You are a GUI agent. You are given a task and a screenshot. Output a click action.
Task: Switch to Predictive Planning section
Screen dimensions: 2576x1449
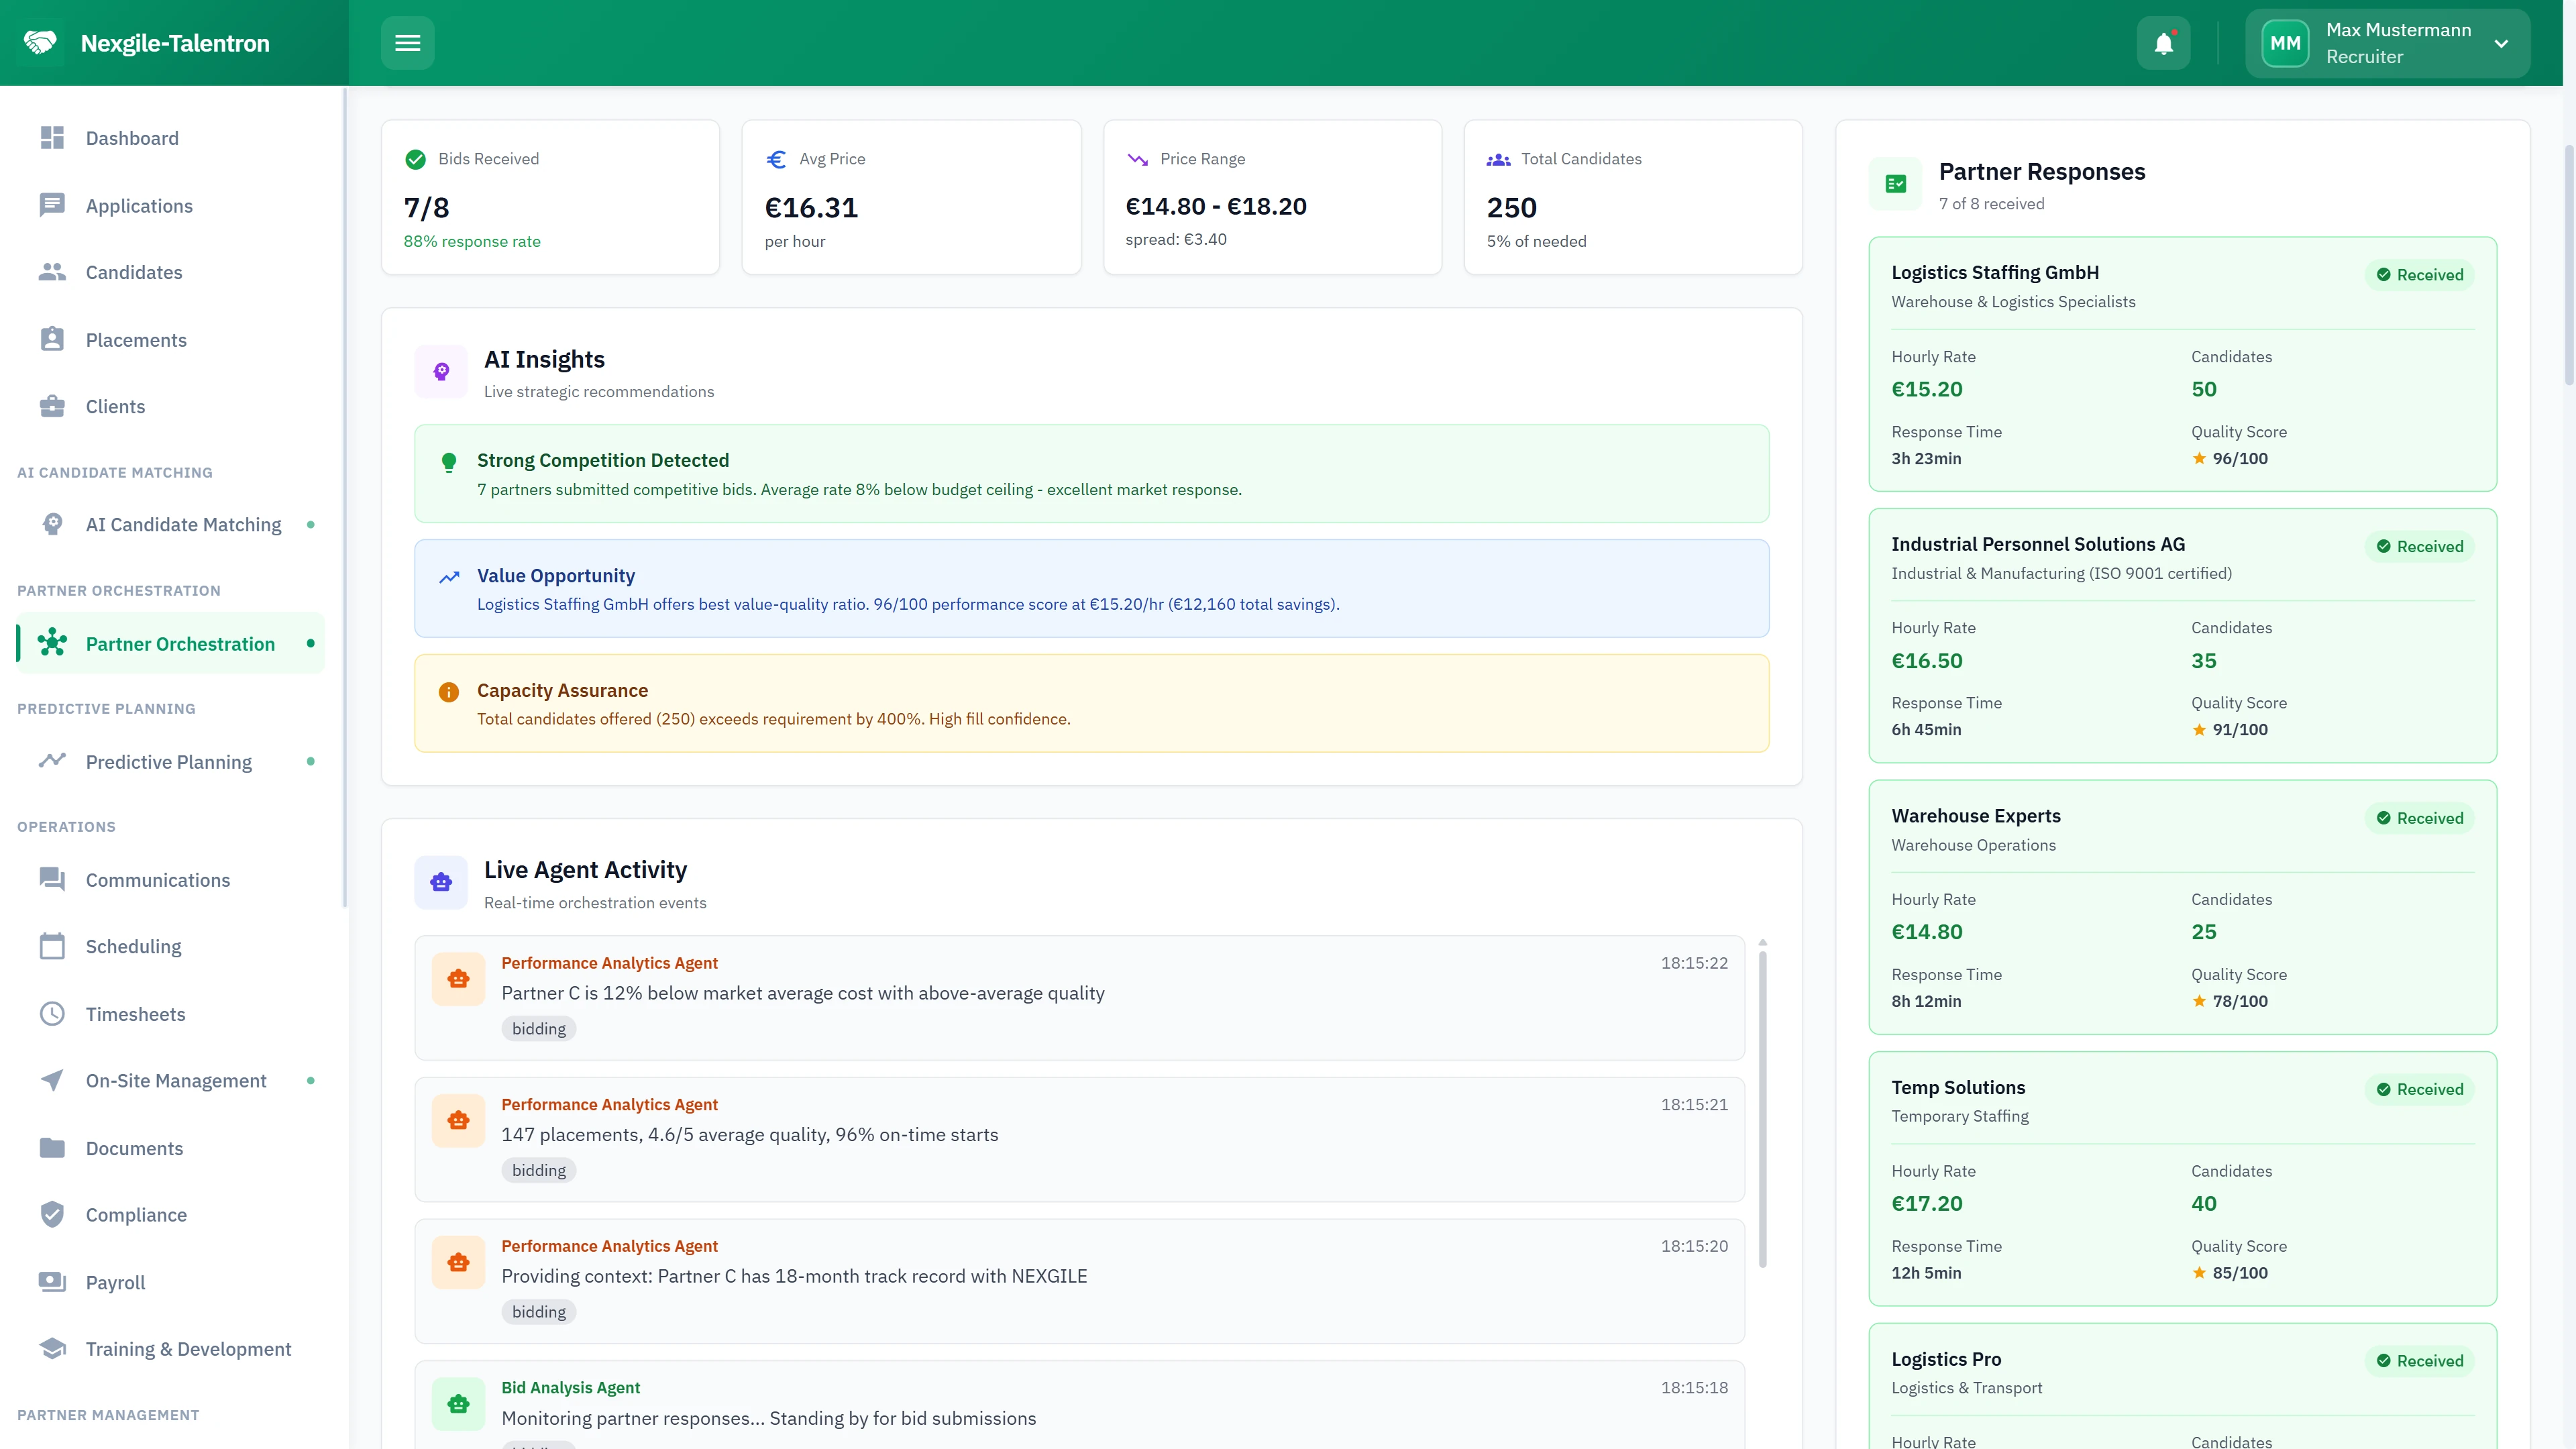point(168,761)
